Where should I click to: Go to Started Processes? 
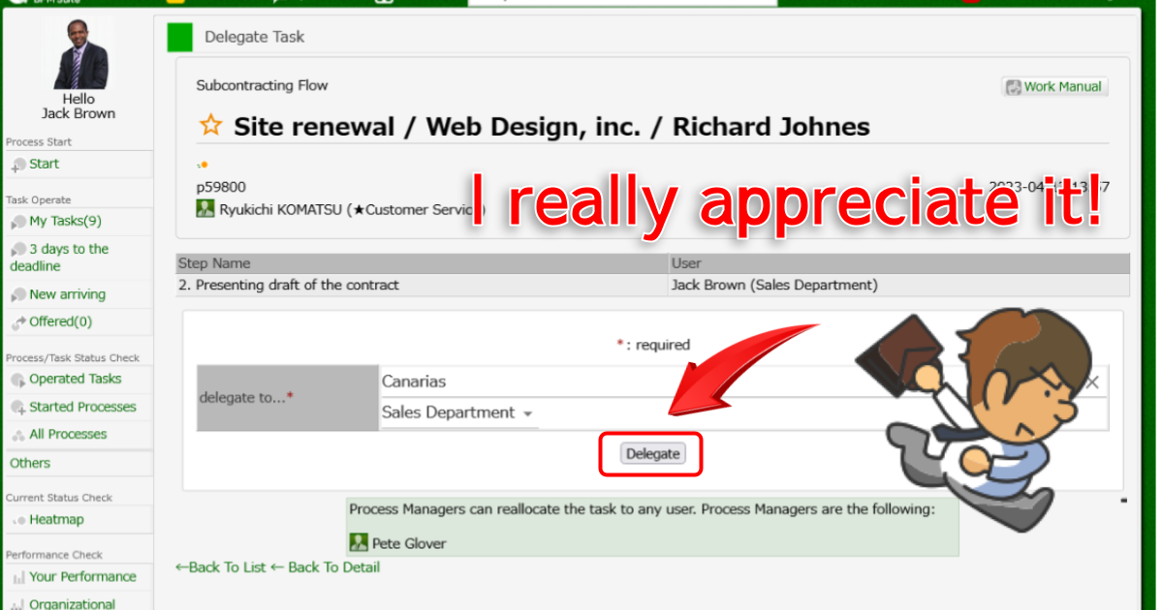click(82, 407)
